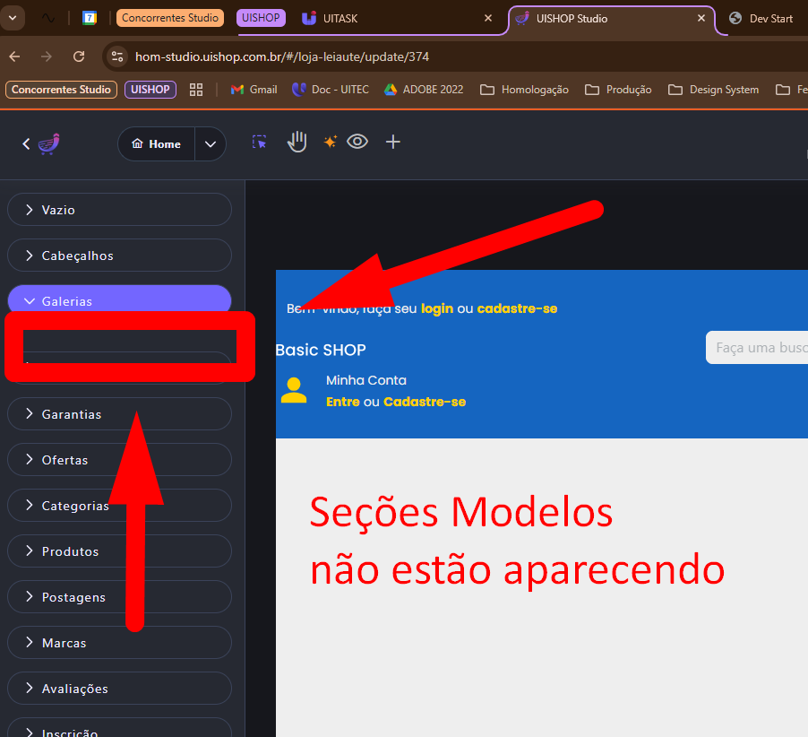Activate the hand pan tool
808x737 pixels.
[297, 142]
